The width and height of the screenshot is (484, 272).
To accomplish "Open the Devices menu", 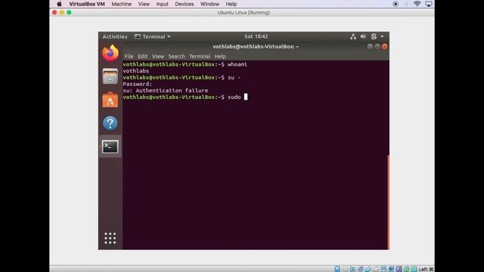I will [x=185, y=4].
